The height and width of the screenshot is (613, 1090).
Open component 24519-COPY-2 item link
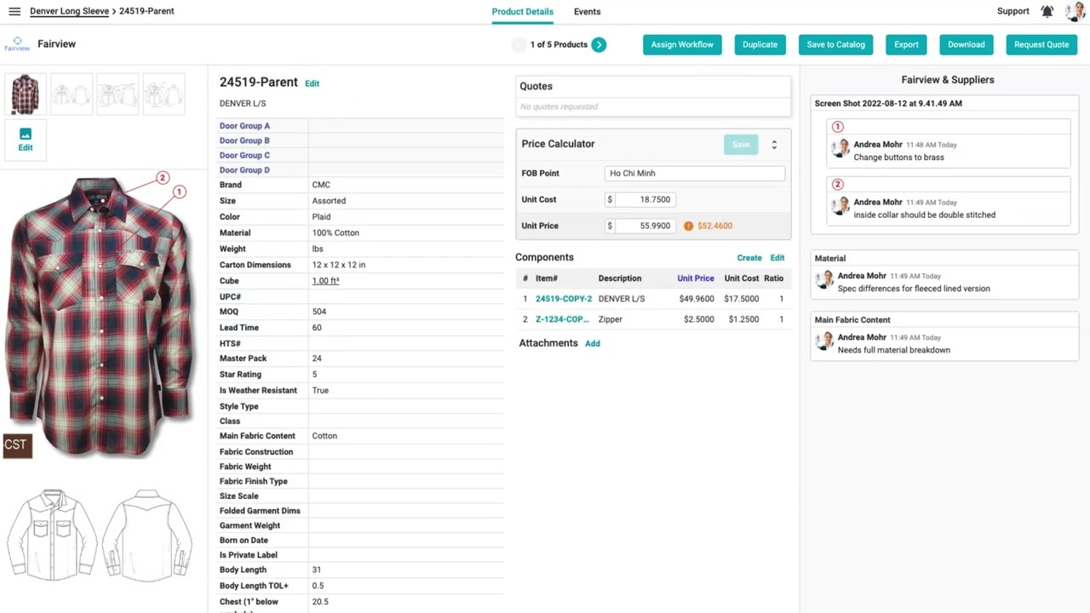pos(563,300)
